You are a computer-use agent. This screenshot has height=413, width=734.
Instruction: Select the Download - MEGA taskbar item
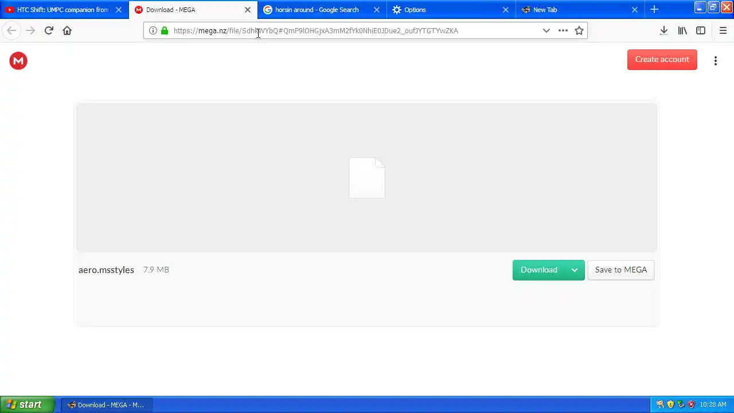point(106,405)
